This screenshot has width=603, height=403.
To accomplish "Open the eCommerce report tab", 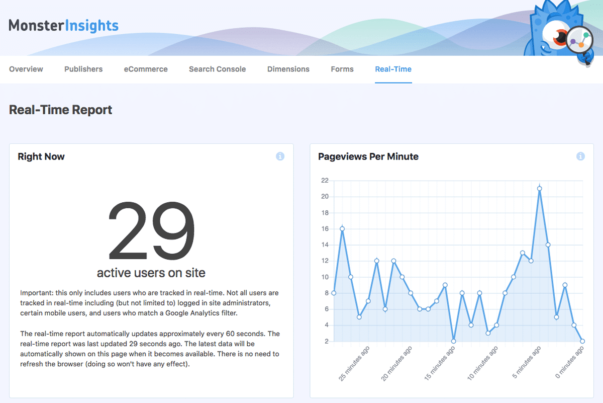I will point(145,69).
